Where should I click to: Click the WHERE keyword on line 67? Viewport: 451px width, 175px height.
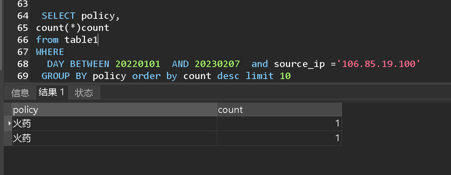click(50, 52)
